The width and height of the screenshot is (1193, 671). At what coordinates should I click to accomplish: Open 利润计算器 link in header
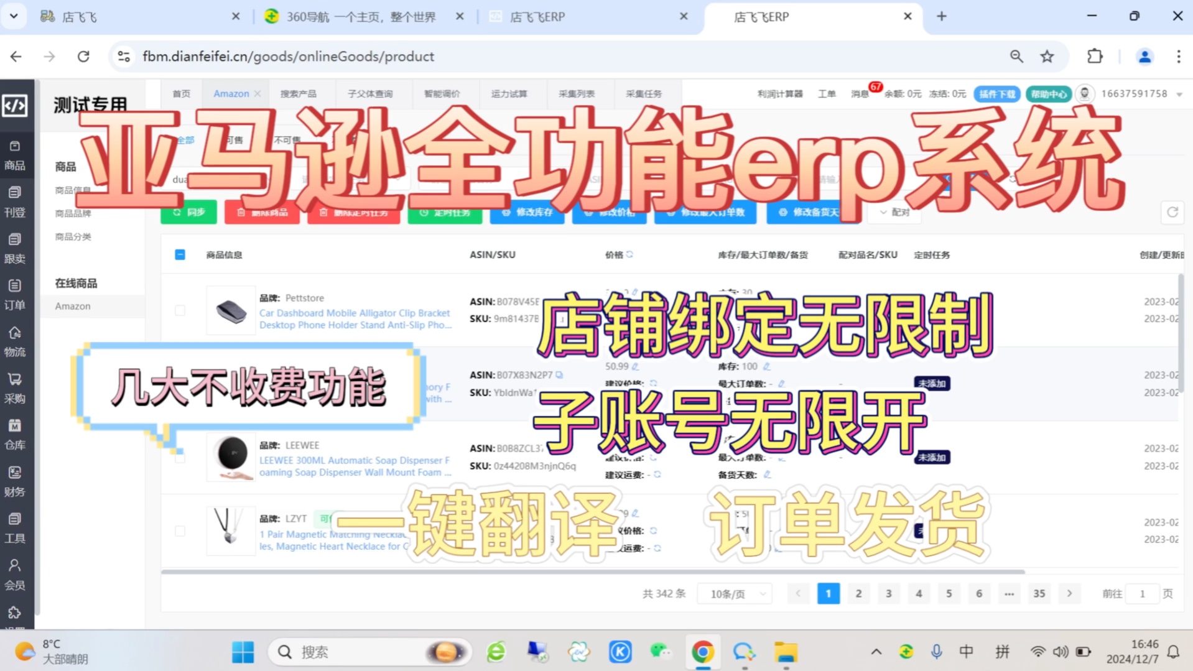pyautogui.click(x=780, y=93)
